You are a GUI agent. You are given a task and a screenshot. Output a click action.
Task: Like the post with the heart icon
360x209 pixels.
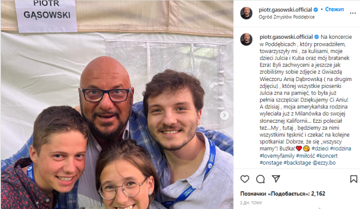point(245,179)
